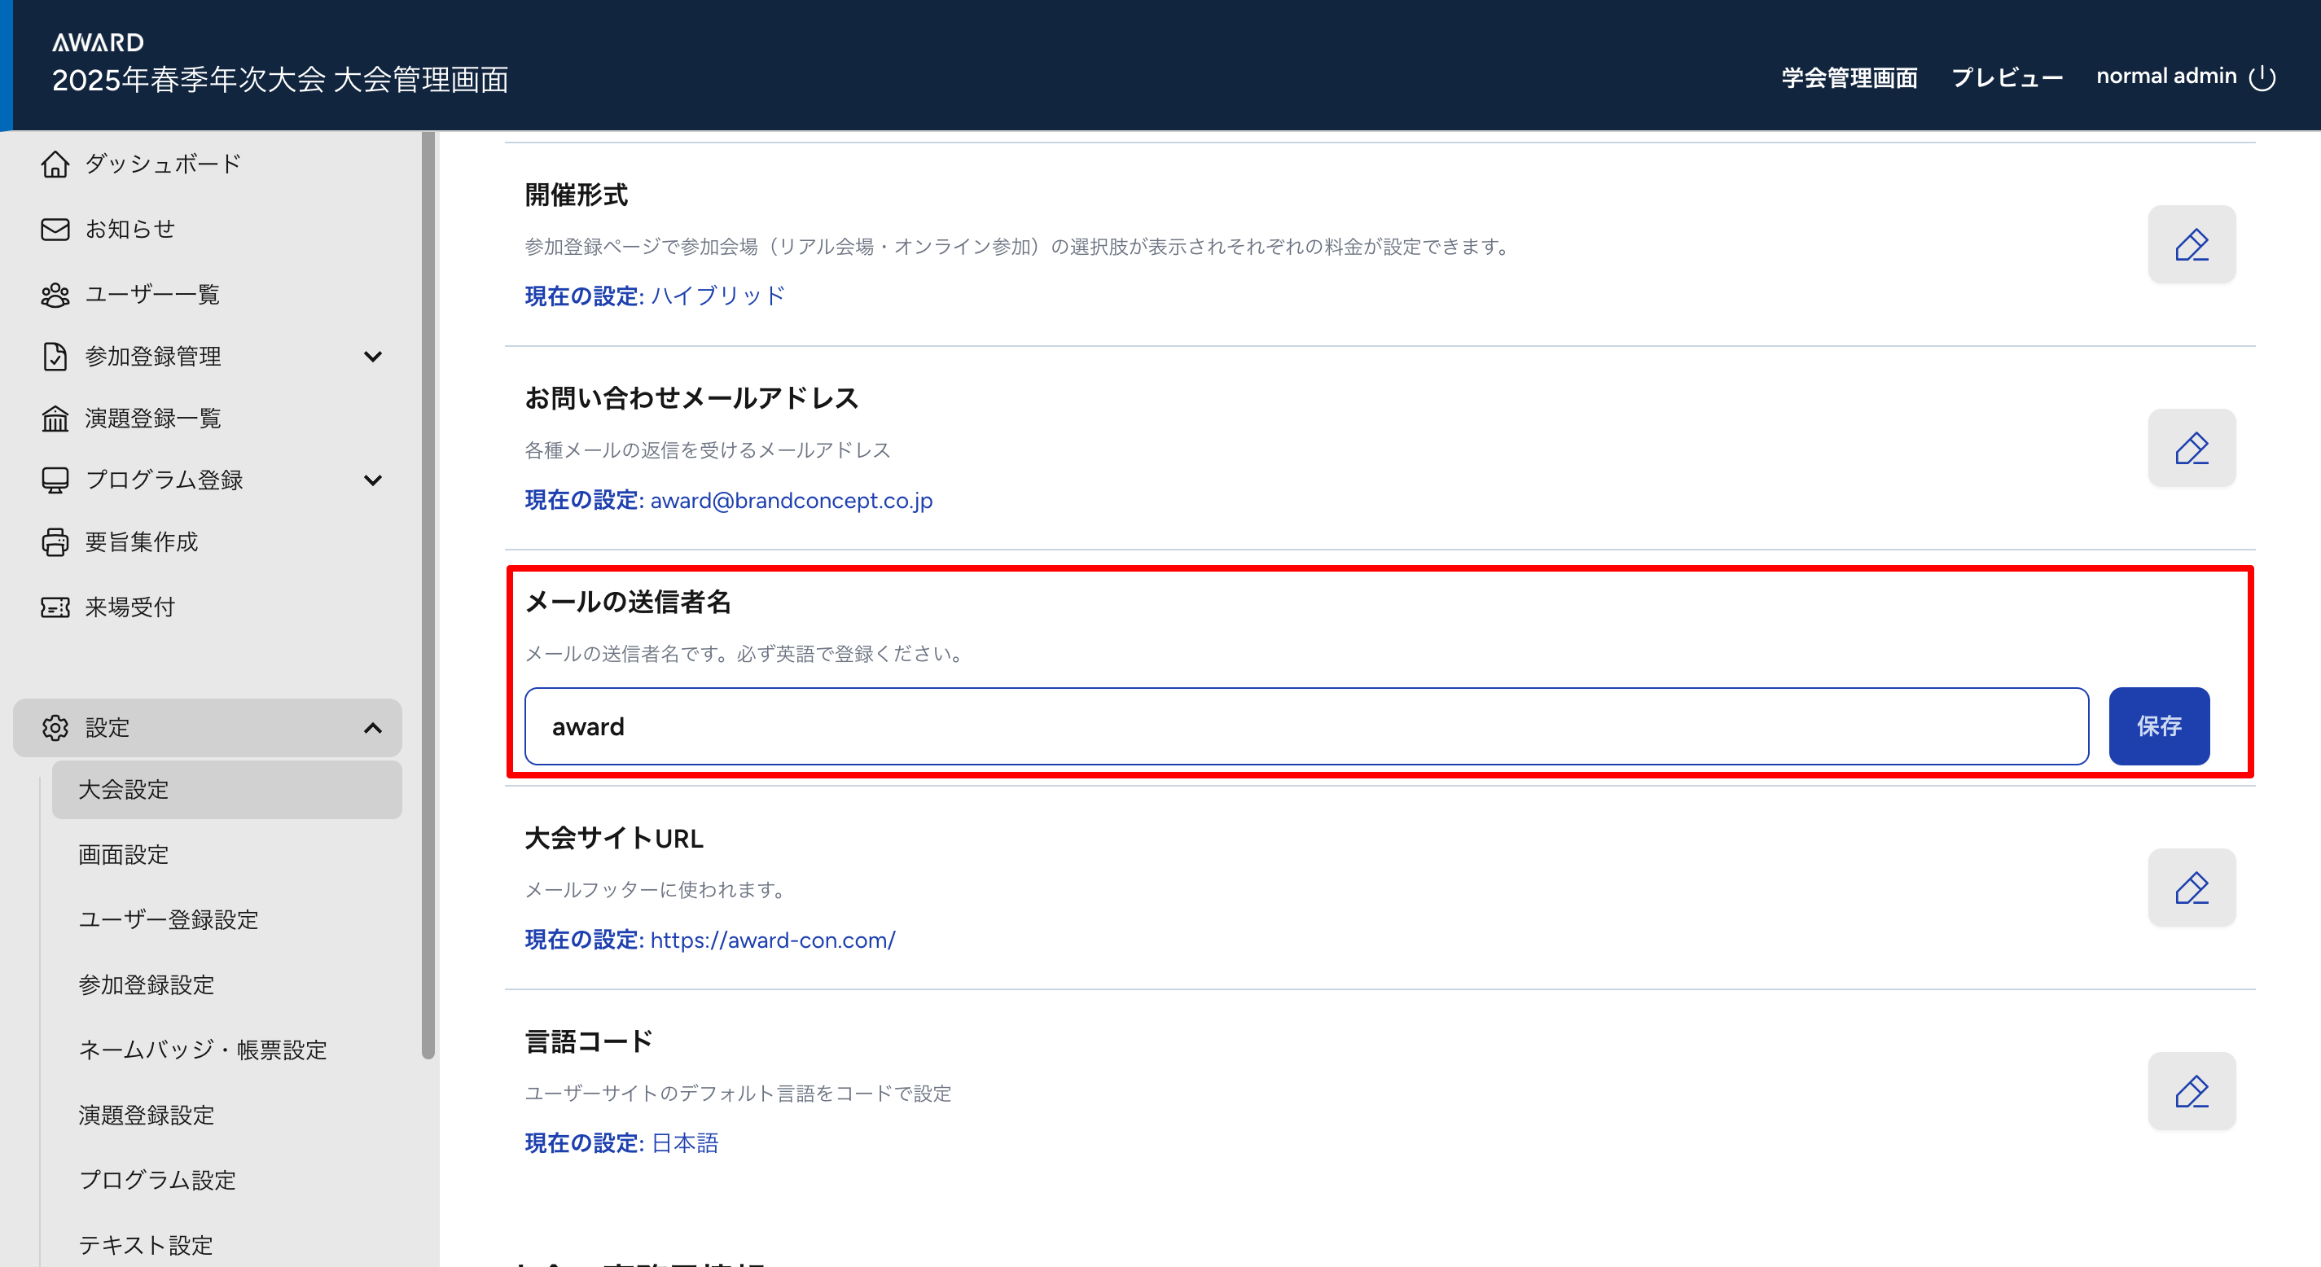The image size is (2321, 1267).
Task: Select ユーザー登録設定 in the submenu
Action: (169, 919)
